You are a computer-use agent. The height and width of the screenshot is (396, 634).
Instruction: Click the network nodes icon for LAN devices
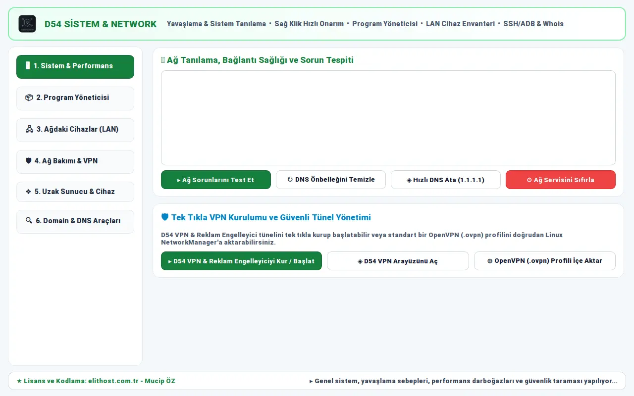(29, 130)
